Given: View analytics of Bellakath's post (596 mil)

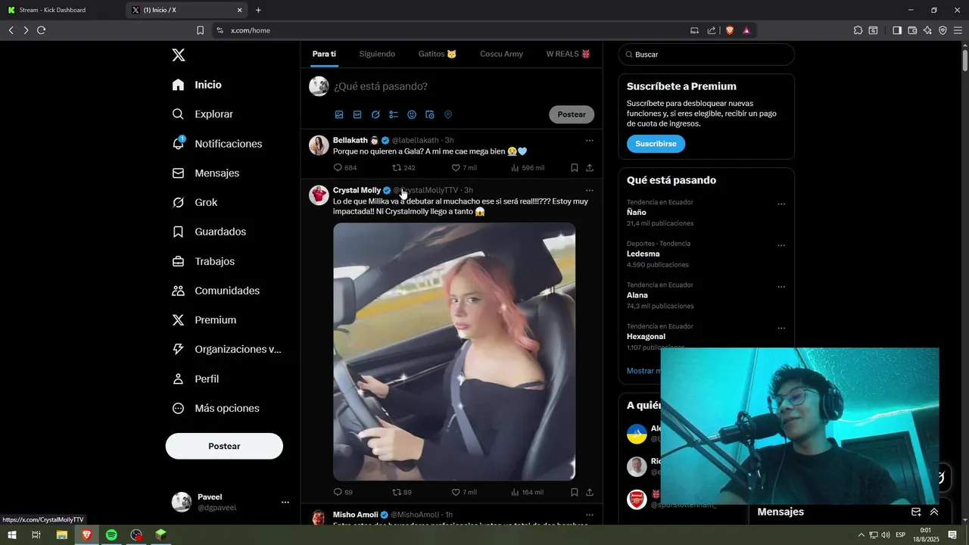Looking at the screenshot, I should coord(528,168).
